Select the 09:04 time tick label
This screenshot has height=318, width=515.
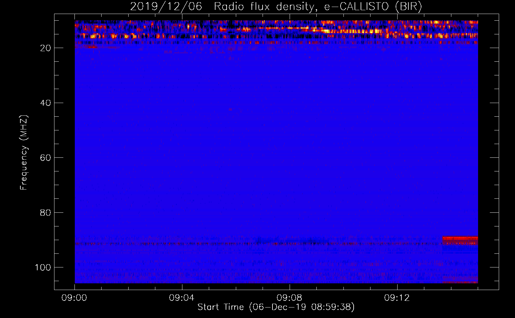pyautogui.click(x=182, y=298)
